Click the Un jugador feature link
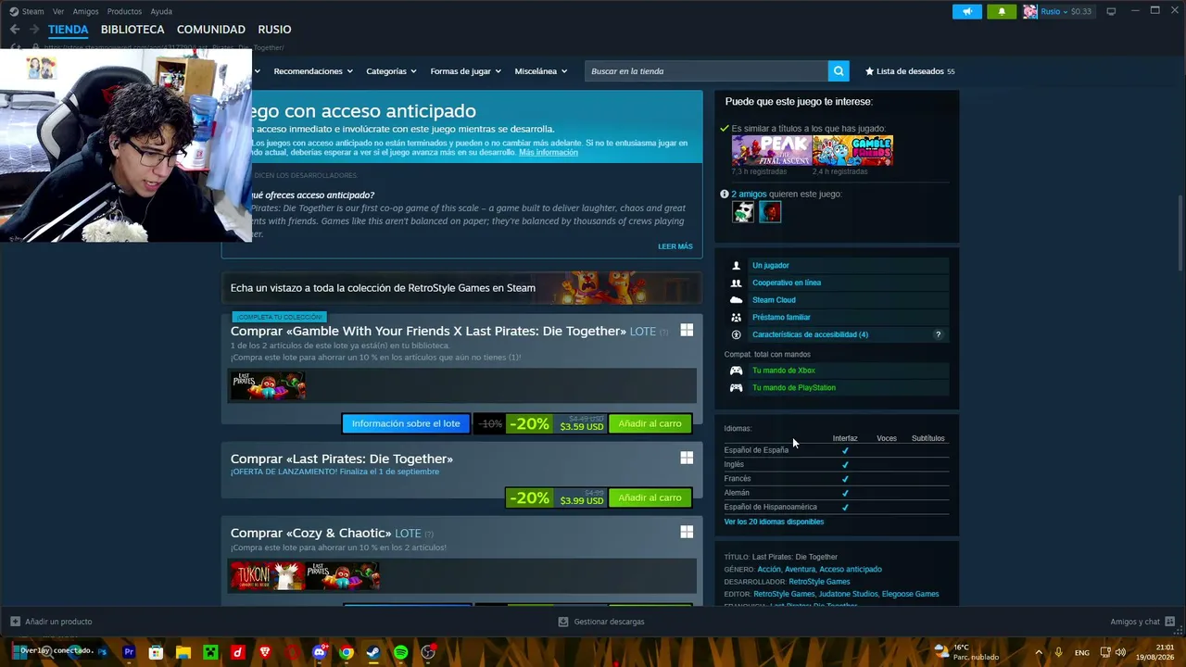Viewport: 1186px width, 667px height. 770,266
